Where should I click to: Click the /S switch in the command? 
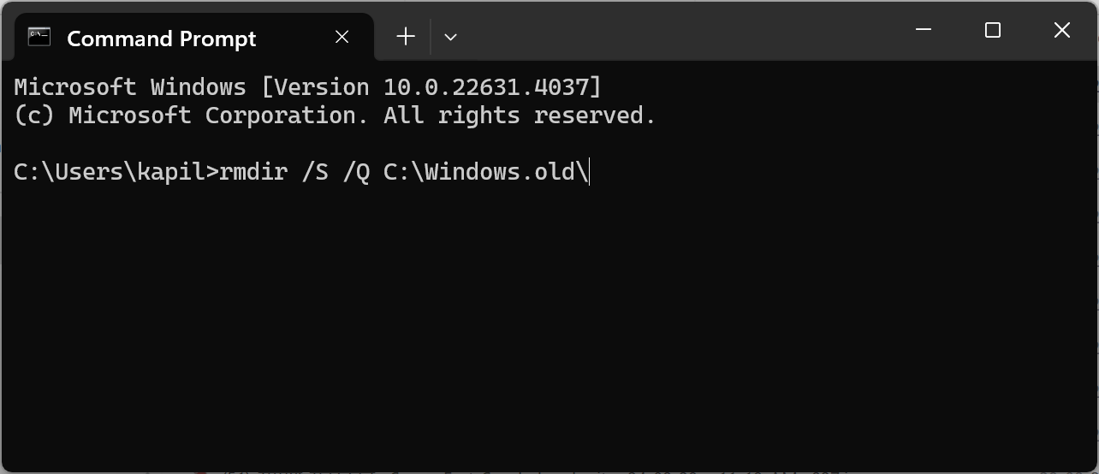coord(314,172)
